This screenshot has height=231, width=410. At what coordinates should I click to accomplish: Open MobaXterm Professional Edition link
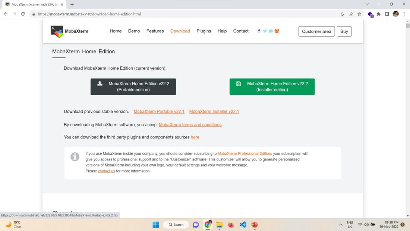tap(244, 153)
